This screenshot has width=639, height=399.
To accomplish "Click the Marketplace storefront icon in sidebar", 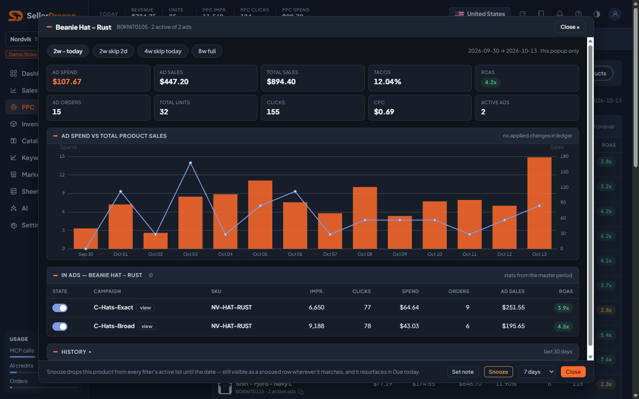I will tap(14, 175).
